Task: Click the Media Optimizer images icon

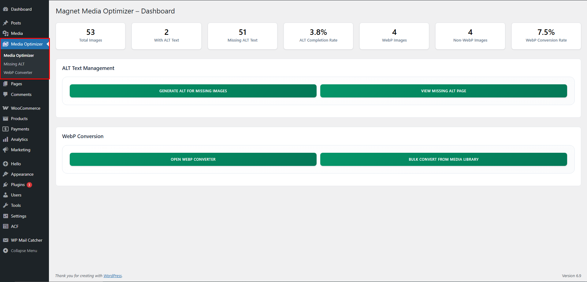Action: point(6,44)
